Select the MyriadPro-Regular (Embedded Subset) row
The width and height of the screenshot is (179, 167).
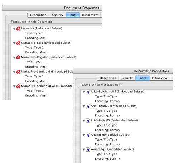[x=48, y=57]
